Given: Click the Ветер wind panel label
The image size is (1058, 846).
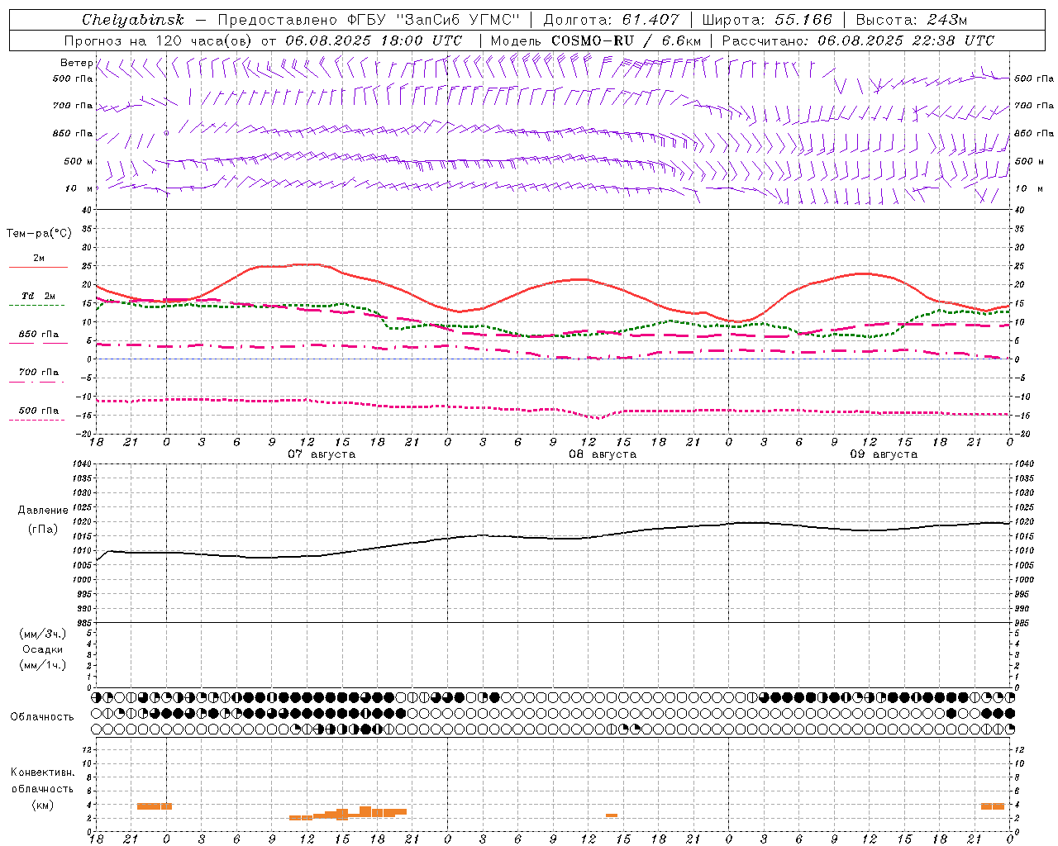Looking at the screenshot, I should pyautogui.click(x=76, y=63).
